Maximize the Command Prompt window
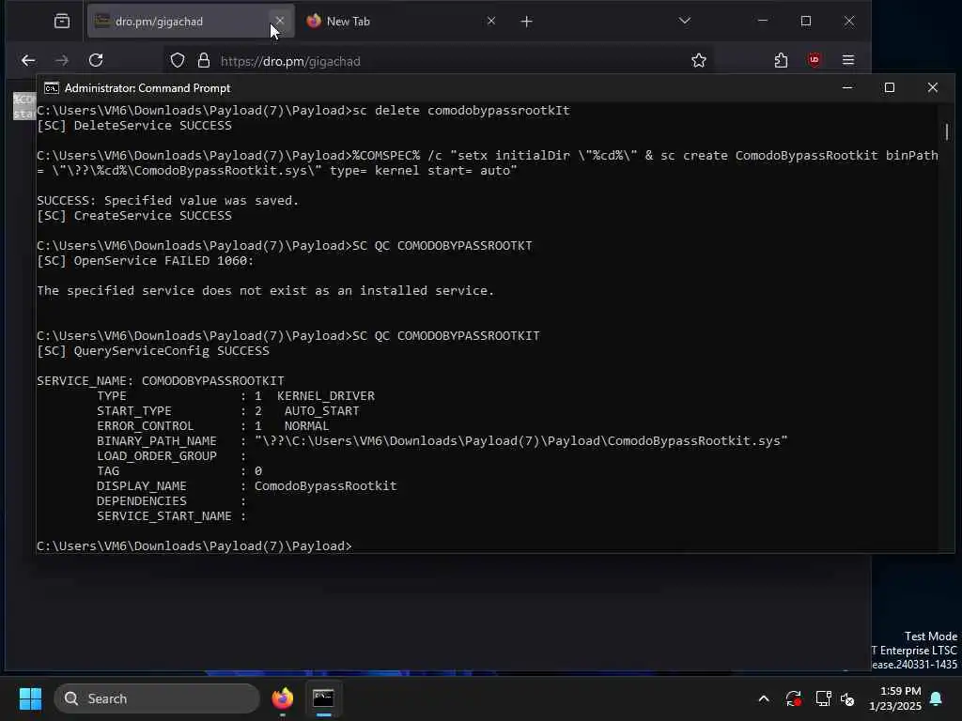This screenshot has height=721, width=962. pos(889,87)
